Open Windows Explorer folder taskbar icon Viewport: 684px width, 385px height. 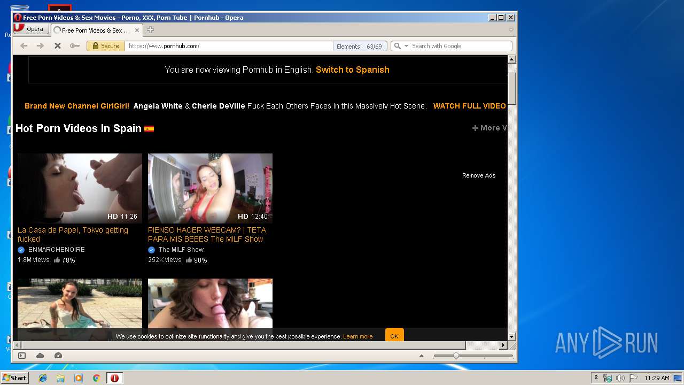[60, 378]
